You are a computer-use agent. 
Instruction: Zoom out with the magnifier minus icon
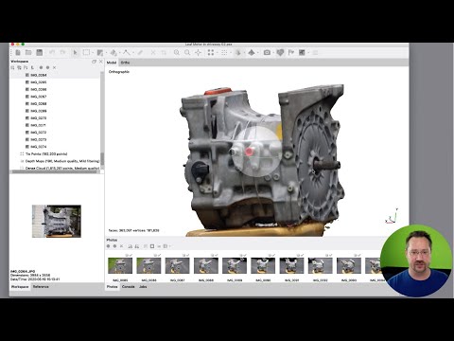(187, 52)
